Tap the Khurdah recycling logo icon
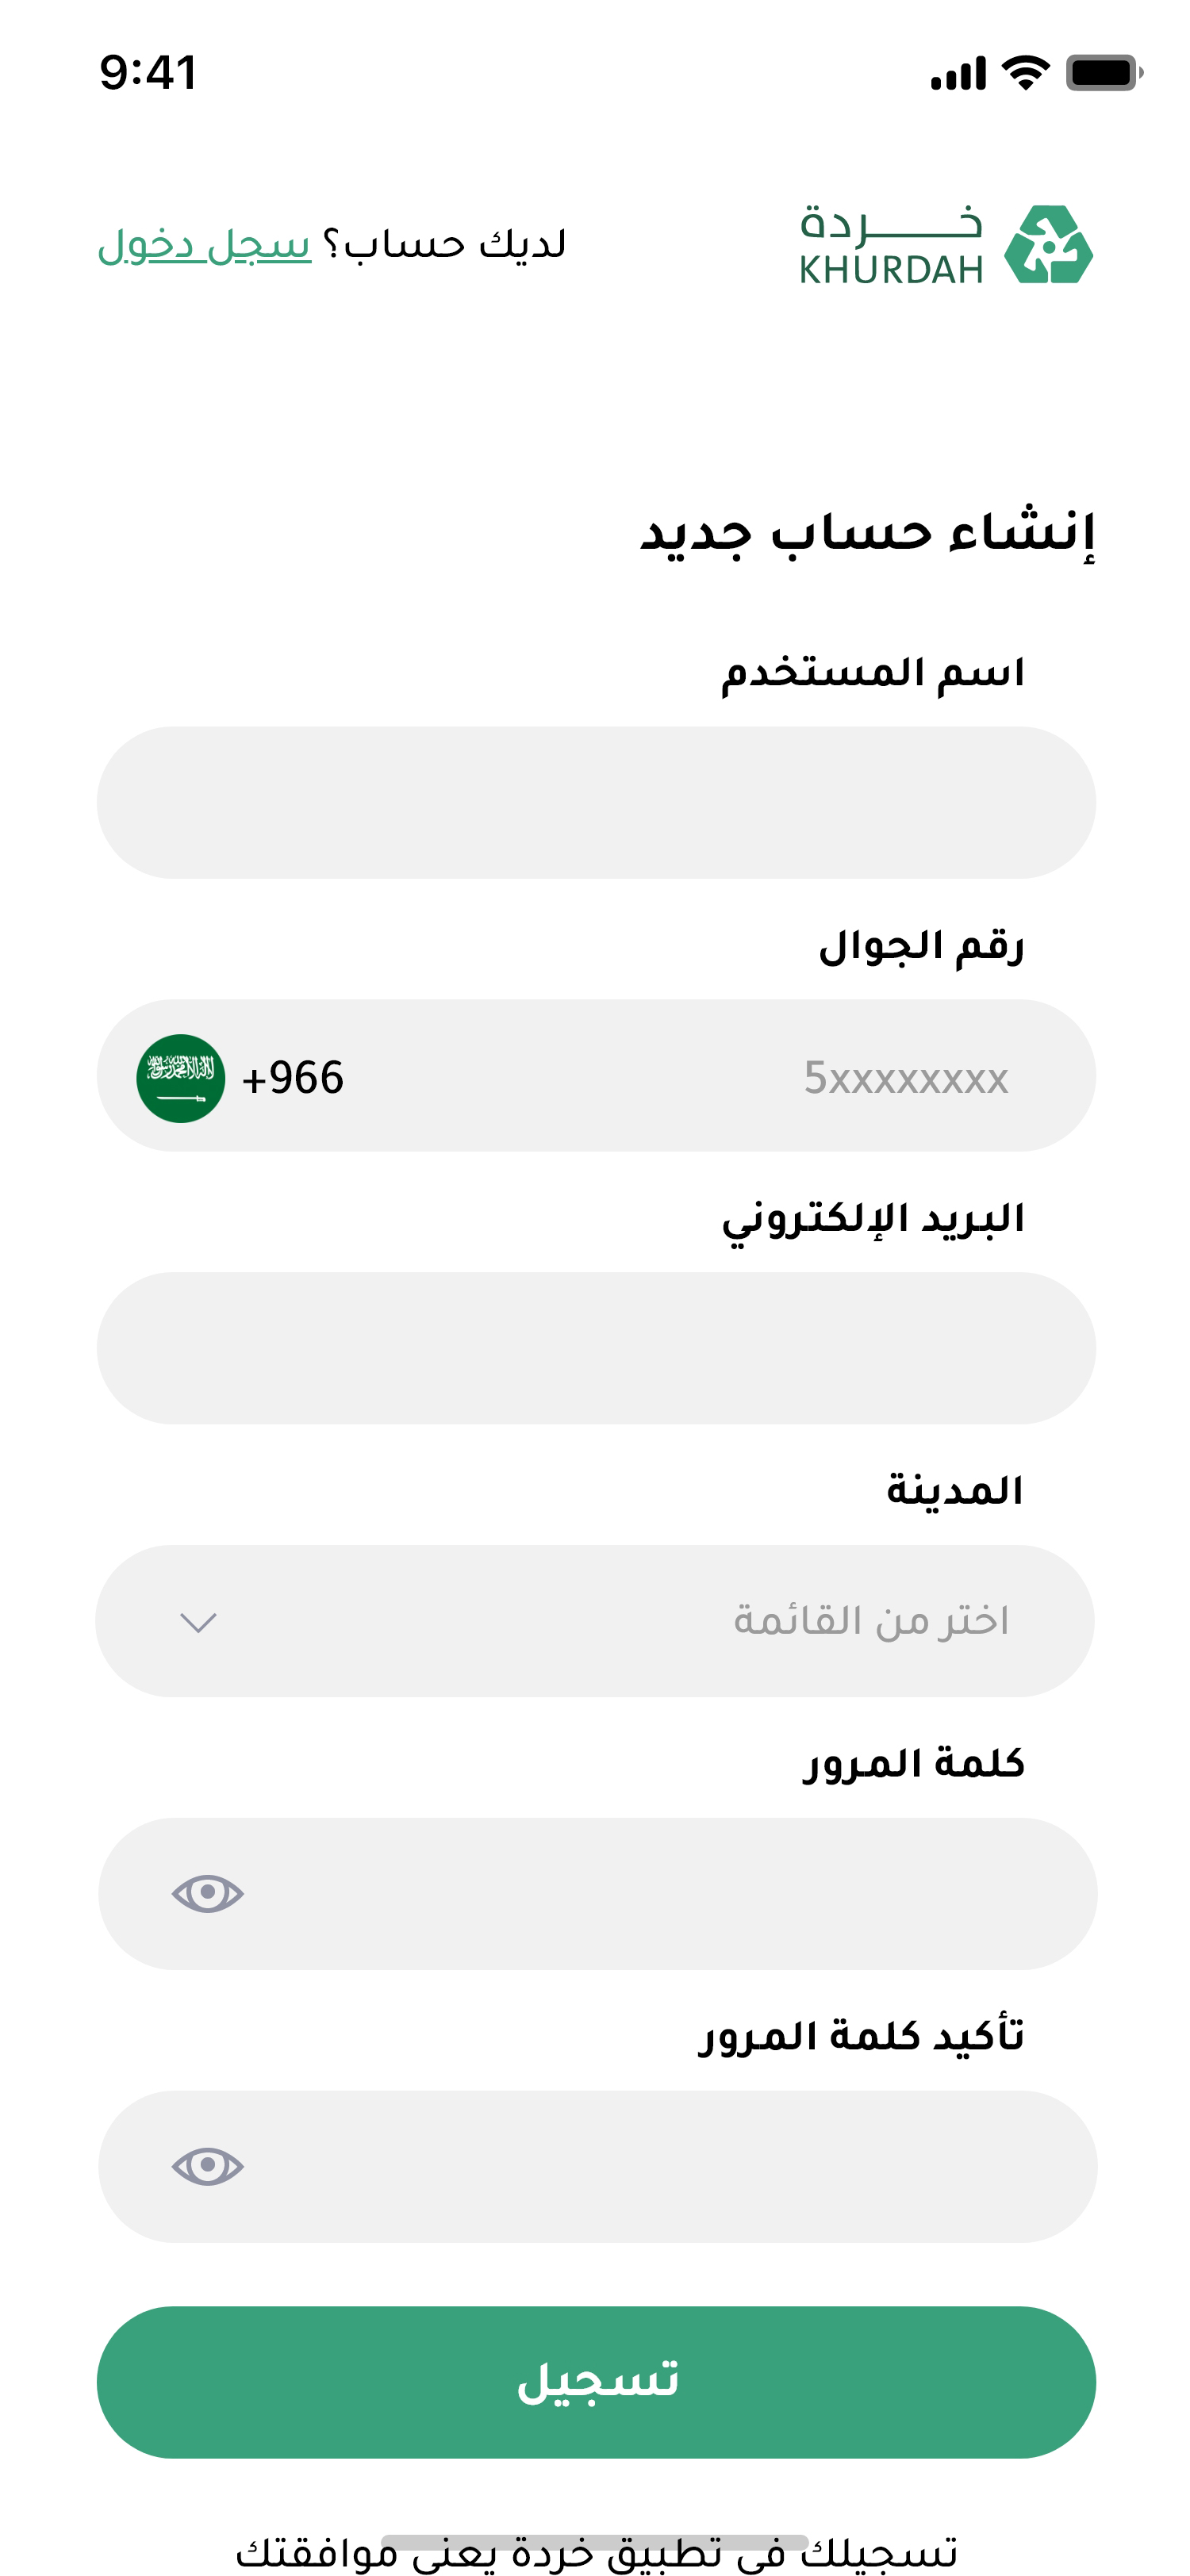 click(x=1047, y=245)
